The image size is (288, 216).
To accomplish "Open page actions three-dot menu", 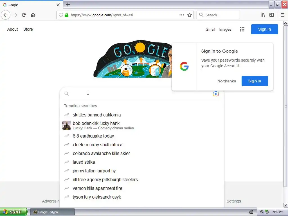I will (181, 15).
